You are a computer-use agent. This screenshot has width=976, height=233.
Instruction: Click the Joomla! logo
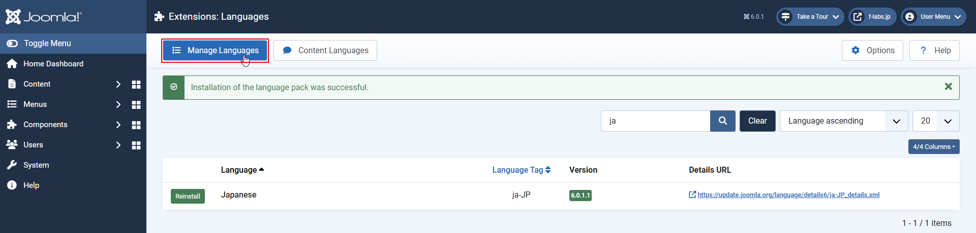(x=43, y=17)
